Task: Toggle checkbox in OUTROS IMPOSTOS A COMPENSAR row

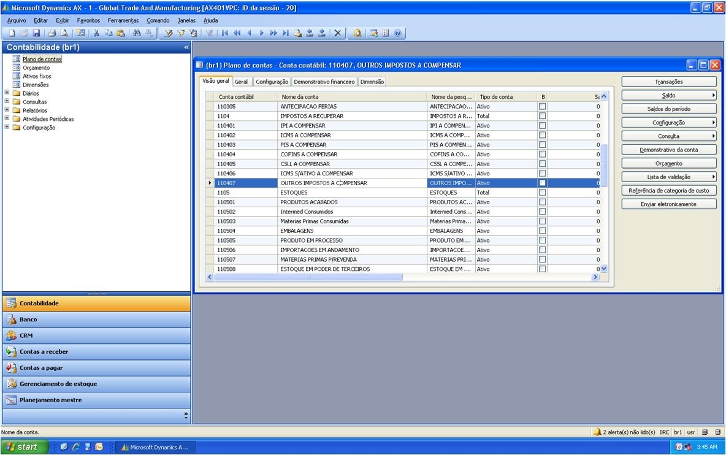Action: [542, 183]
